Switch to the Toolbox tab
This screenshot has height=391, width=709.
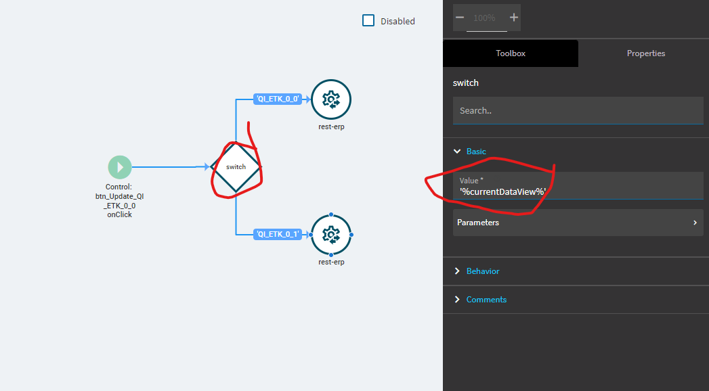(x=511, y=53)
